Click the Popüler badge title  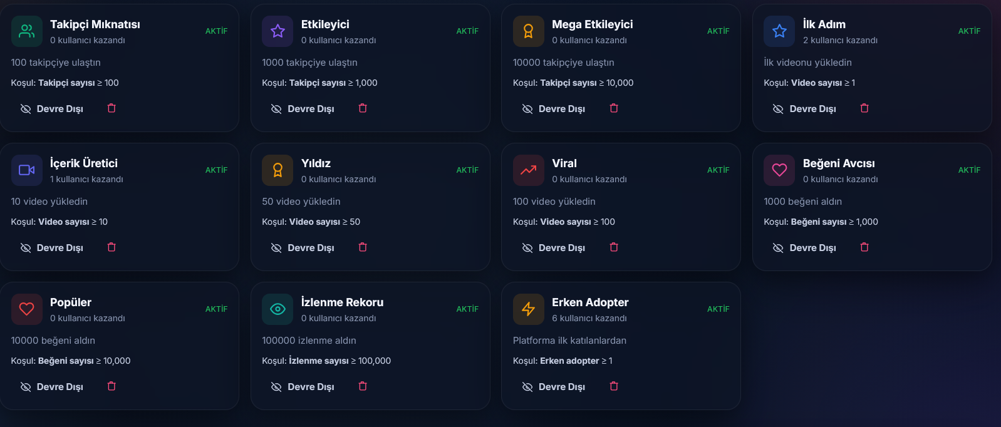71,302
